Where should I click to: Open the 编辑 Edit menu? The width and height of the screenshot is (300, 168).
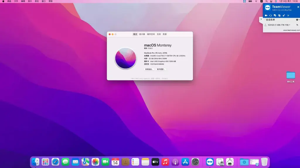click(x=23, y=1)
